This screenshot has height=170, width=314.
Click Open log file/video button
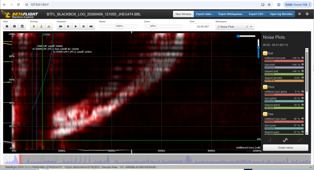click(x=281, y=14)
